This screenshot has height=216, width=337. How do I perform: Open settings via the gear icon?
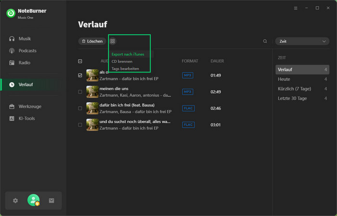pos(15,201)
